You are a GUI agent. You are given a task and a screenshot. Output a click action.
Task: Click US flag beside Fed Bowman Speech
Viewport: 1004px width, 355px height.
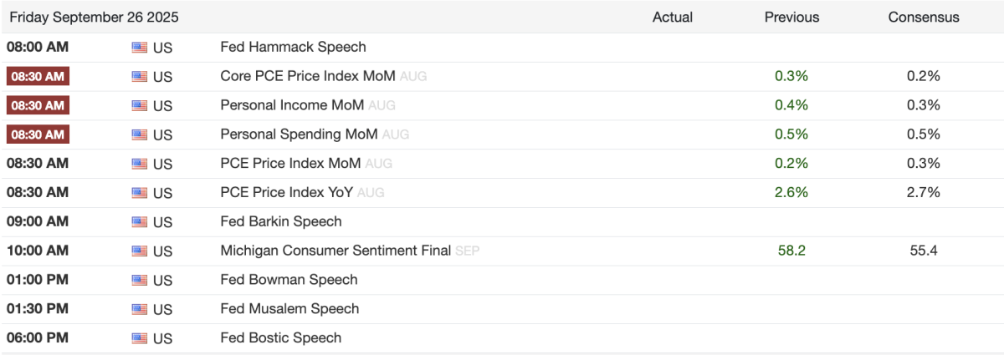click(139, 280)
